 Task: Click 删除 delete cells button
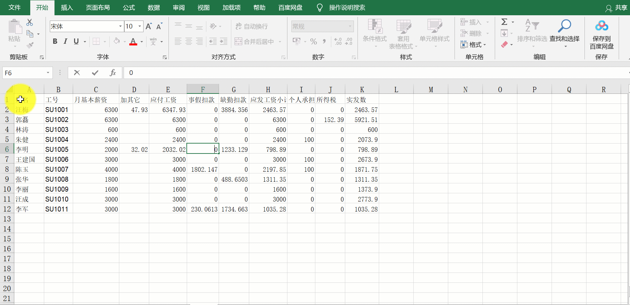pyautogui.click(x=471, y=33)
